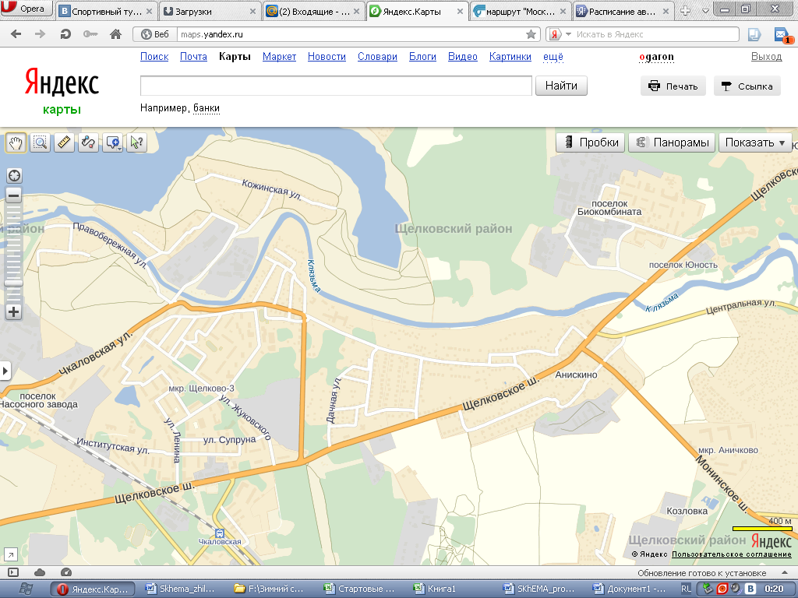
Task: Bookmark the page with the star icon
Action: click(x=531, y=34)
